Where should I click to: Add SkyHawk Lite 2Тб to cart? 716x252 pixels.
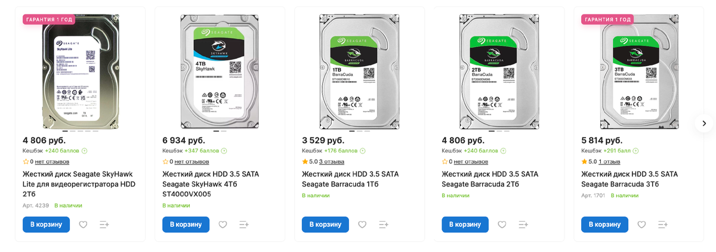[47, 225]
